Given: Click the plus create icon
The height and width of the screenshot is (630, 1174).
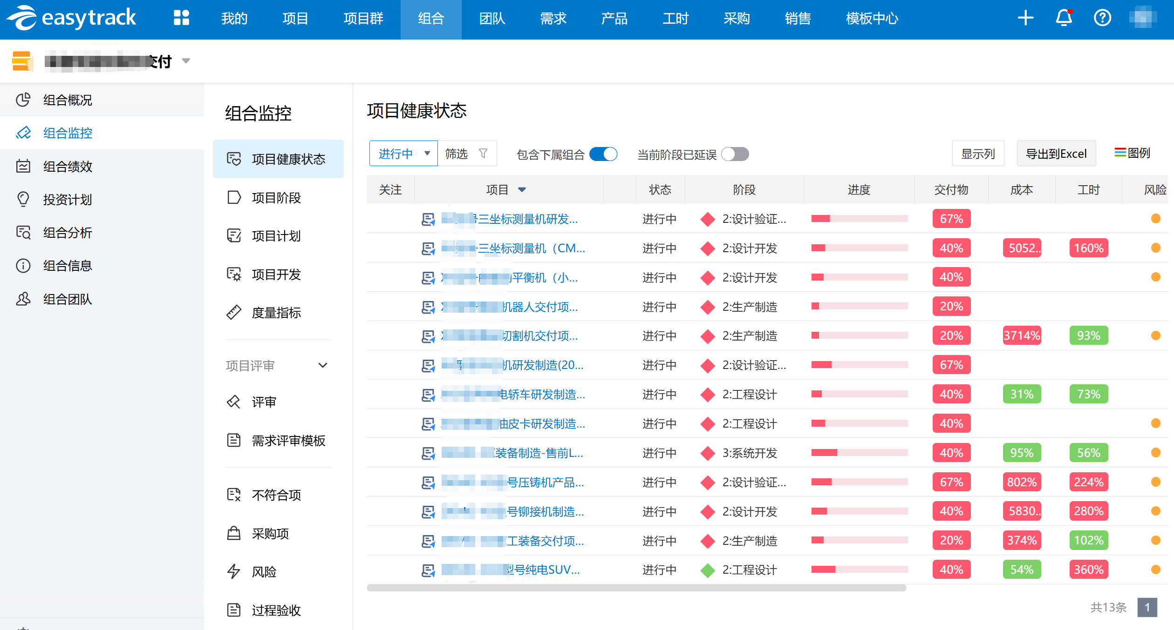Looking at the screenshot, I should point(1025,18).
